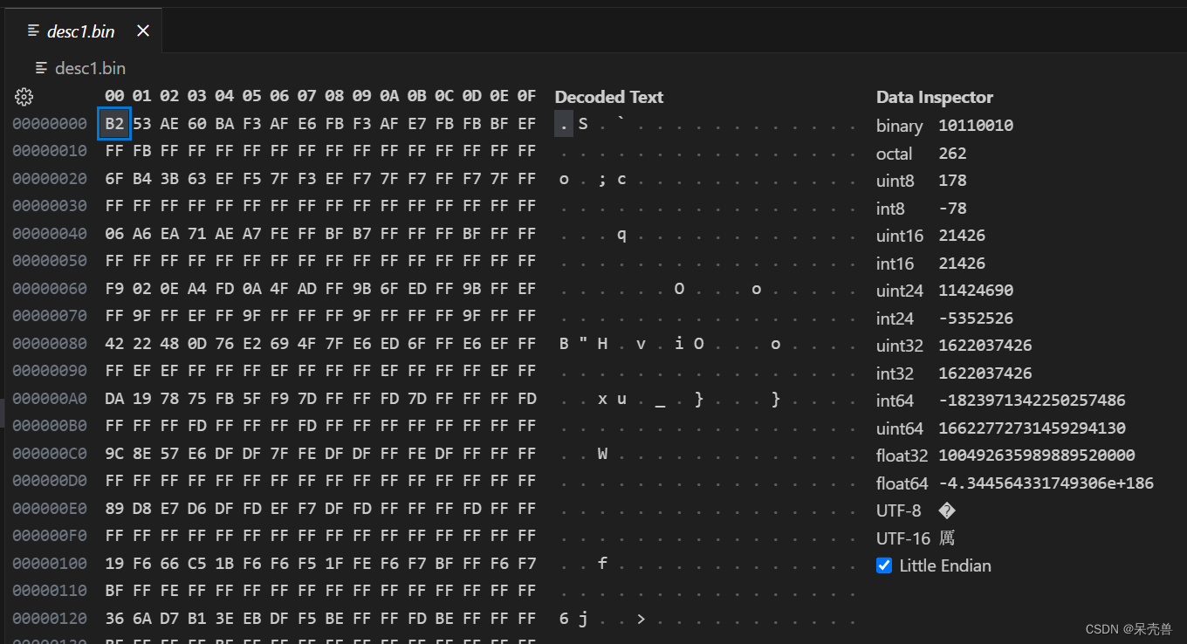The image size is (1187, 644).
Task: Select decoded character q in row 00000040
Action: [621, 234]
